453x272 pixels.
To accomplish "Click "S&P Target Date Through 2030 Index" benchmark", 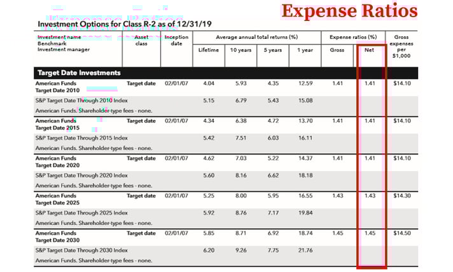I will pos(81,250).
